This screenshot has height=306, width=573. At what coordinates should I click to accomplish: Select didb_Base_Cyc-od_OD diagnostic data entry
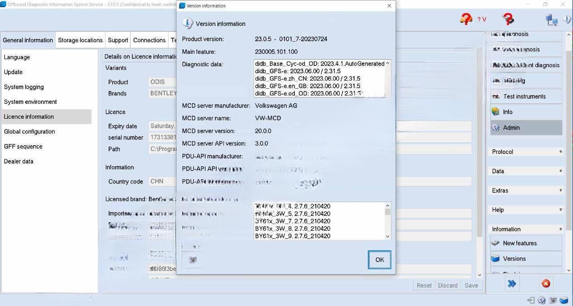[x=319, y=64]
